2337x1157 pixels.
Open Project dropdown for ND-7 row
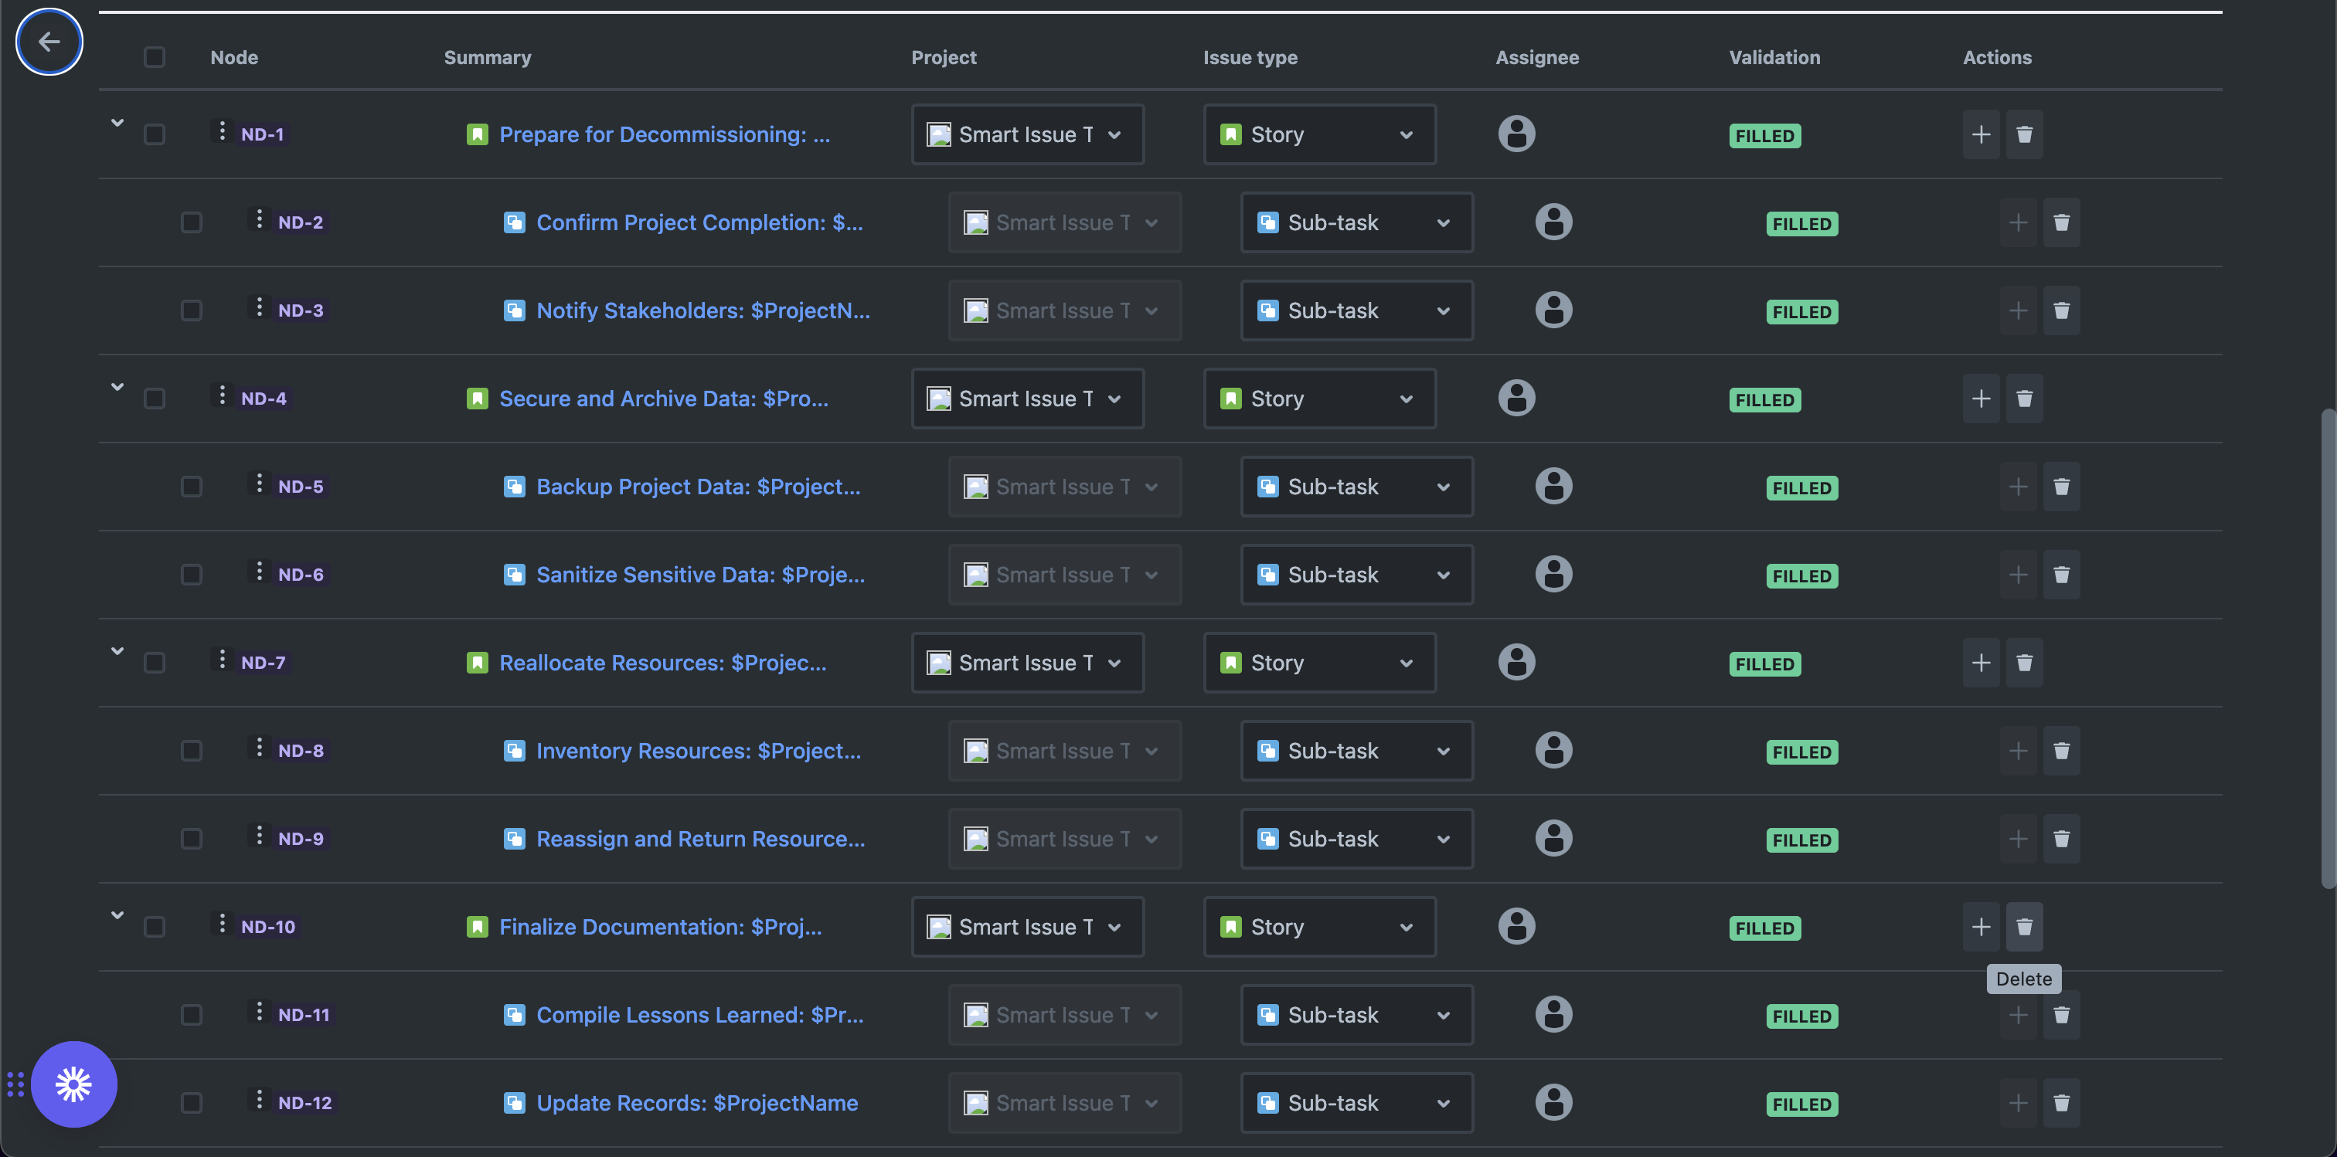click(x=1027, y=663)
